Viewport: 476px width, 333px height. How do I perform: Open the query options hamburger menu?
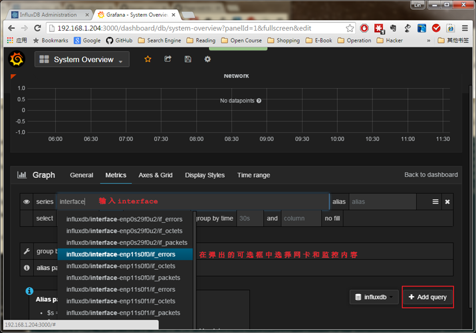point(436,202)
